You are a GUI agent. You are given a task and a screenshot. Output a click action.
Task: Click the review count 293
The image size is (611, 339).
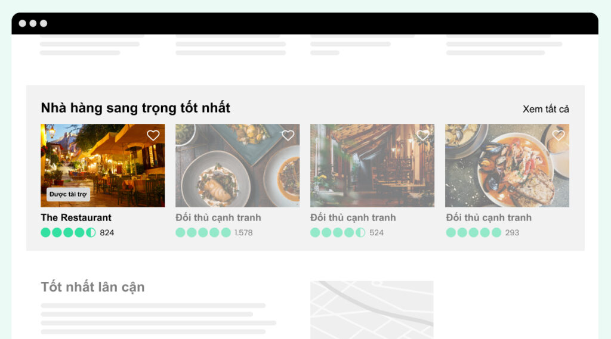pyautogui.click(x=512, y=233)
